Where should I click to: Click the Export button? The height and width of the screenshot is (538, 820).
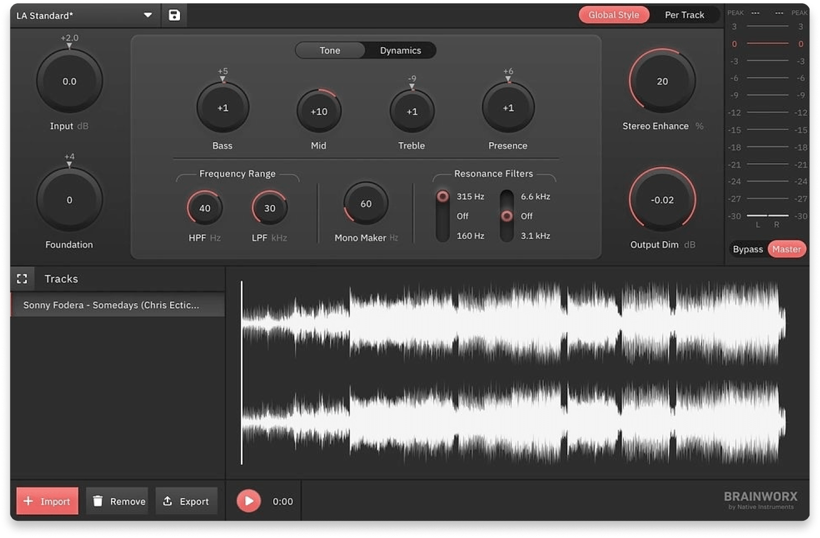[186, 501]
